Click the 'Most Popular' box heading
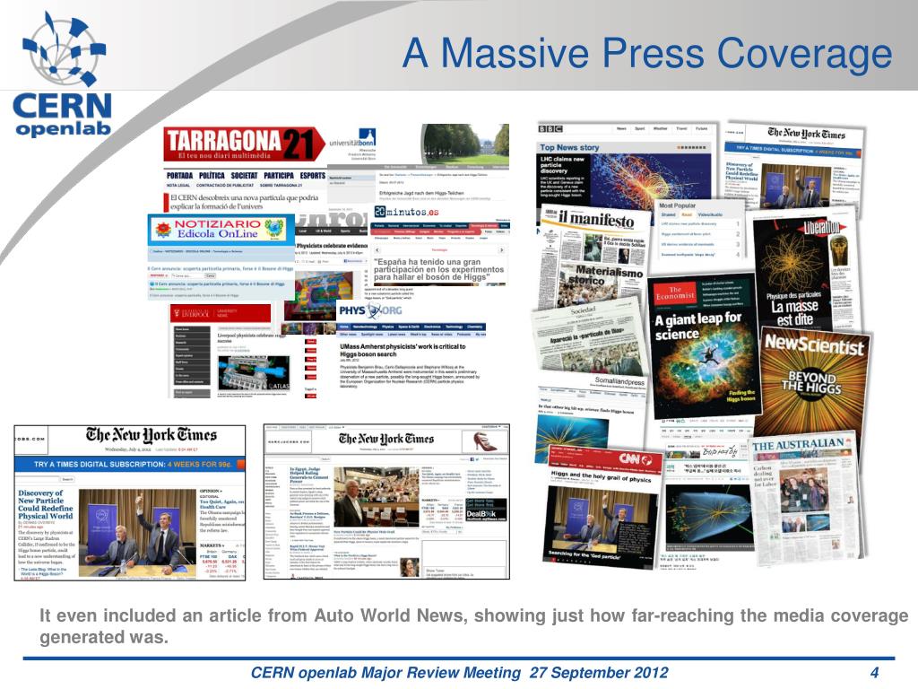Screen dimensions: 918x689 tap(677, 205)
